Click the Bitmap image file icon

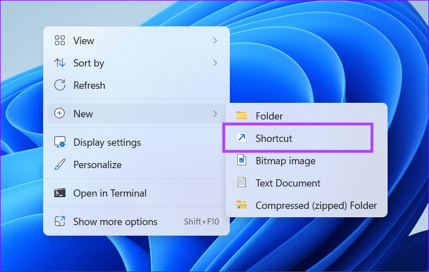click(x=242, y=160)
